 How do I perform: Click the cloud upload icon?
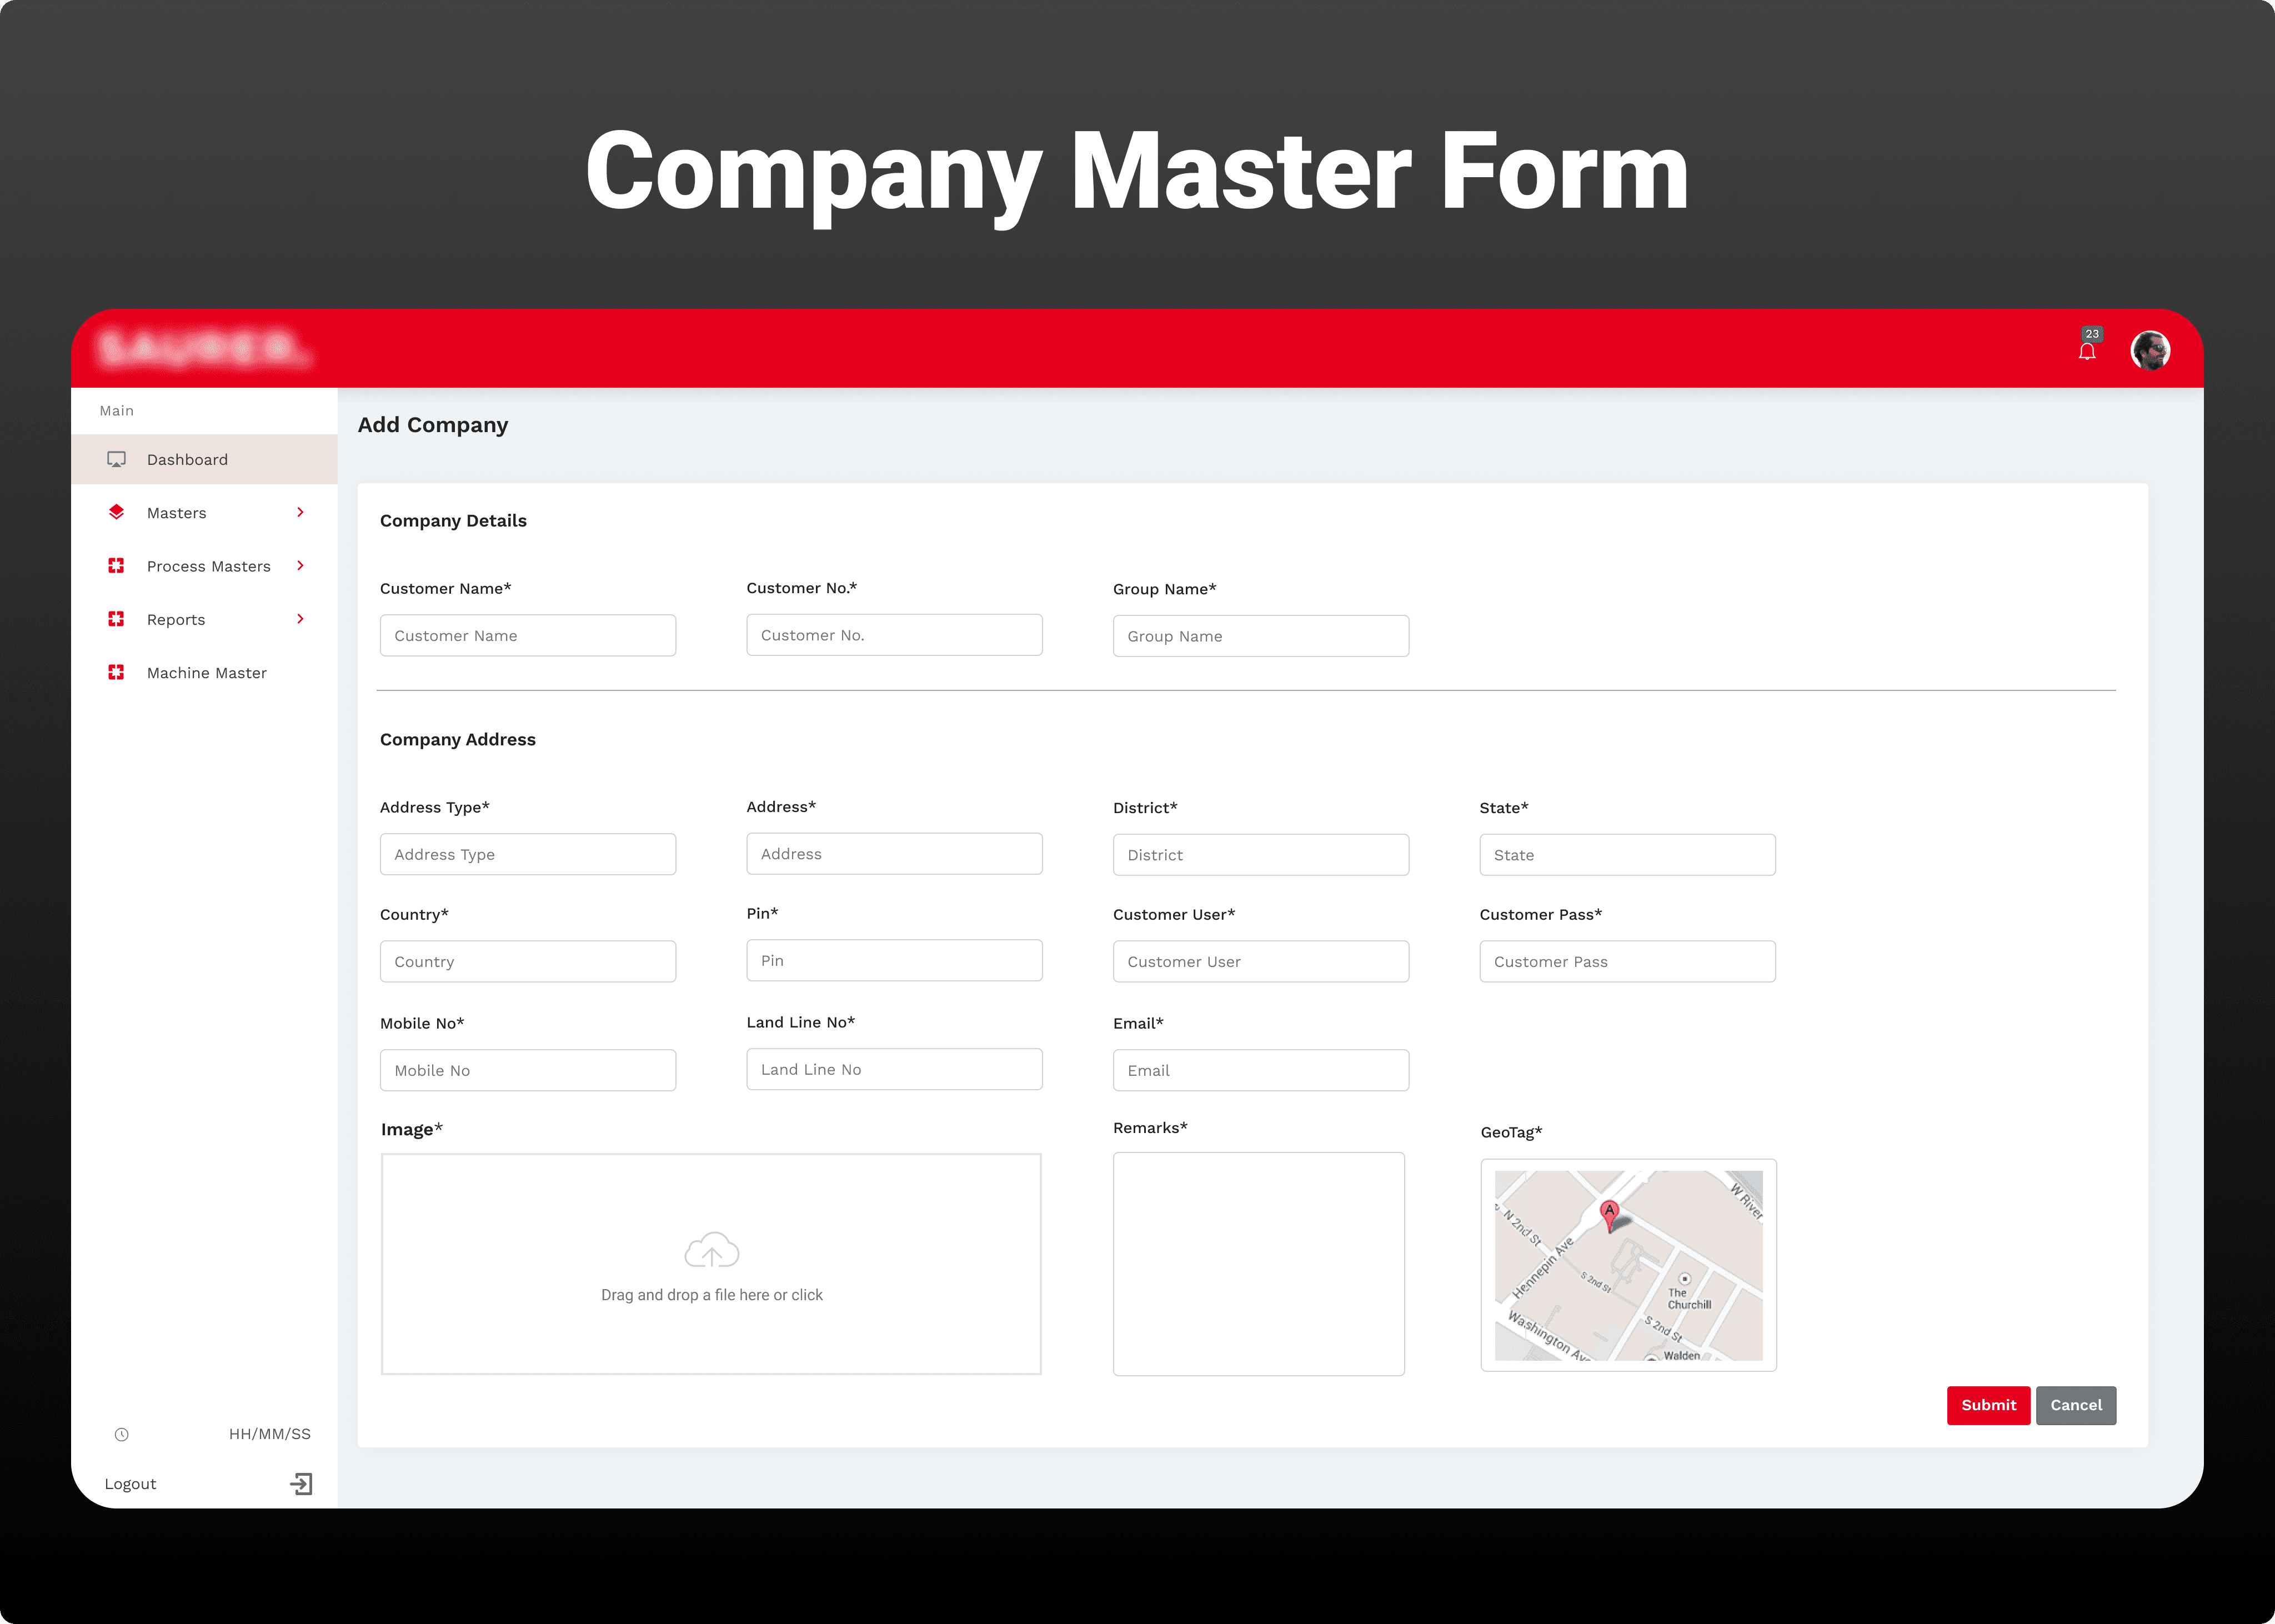click(x=711, y=1251)
